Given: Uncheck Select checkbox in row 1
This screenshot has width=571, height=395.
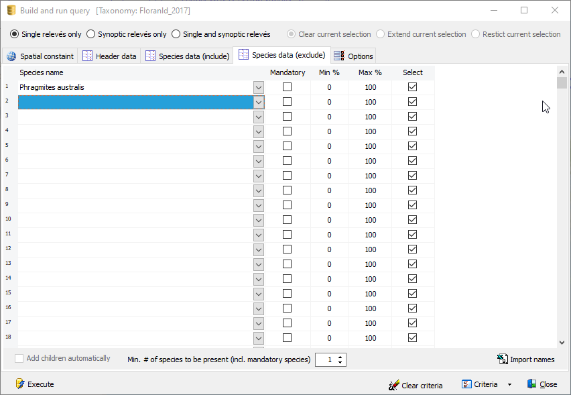Looking at the screenshot, I should click(x=412, y=87).
